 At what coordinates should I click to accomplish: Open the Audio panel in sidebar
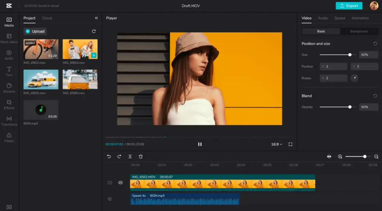(x=9, y=55)
